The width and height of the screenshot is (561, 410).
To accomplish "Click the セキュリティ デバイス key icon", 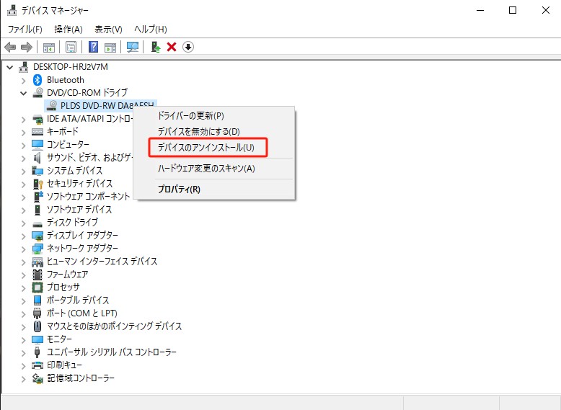I will pyautogui.click(x=37, y=183).
